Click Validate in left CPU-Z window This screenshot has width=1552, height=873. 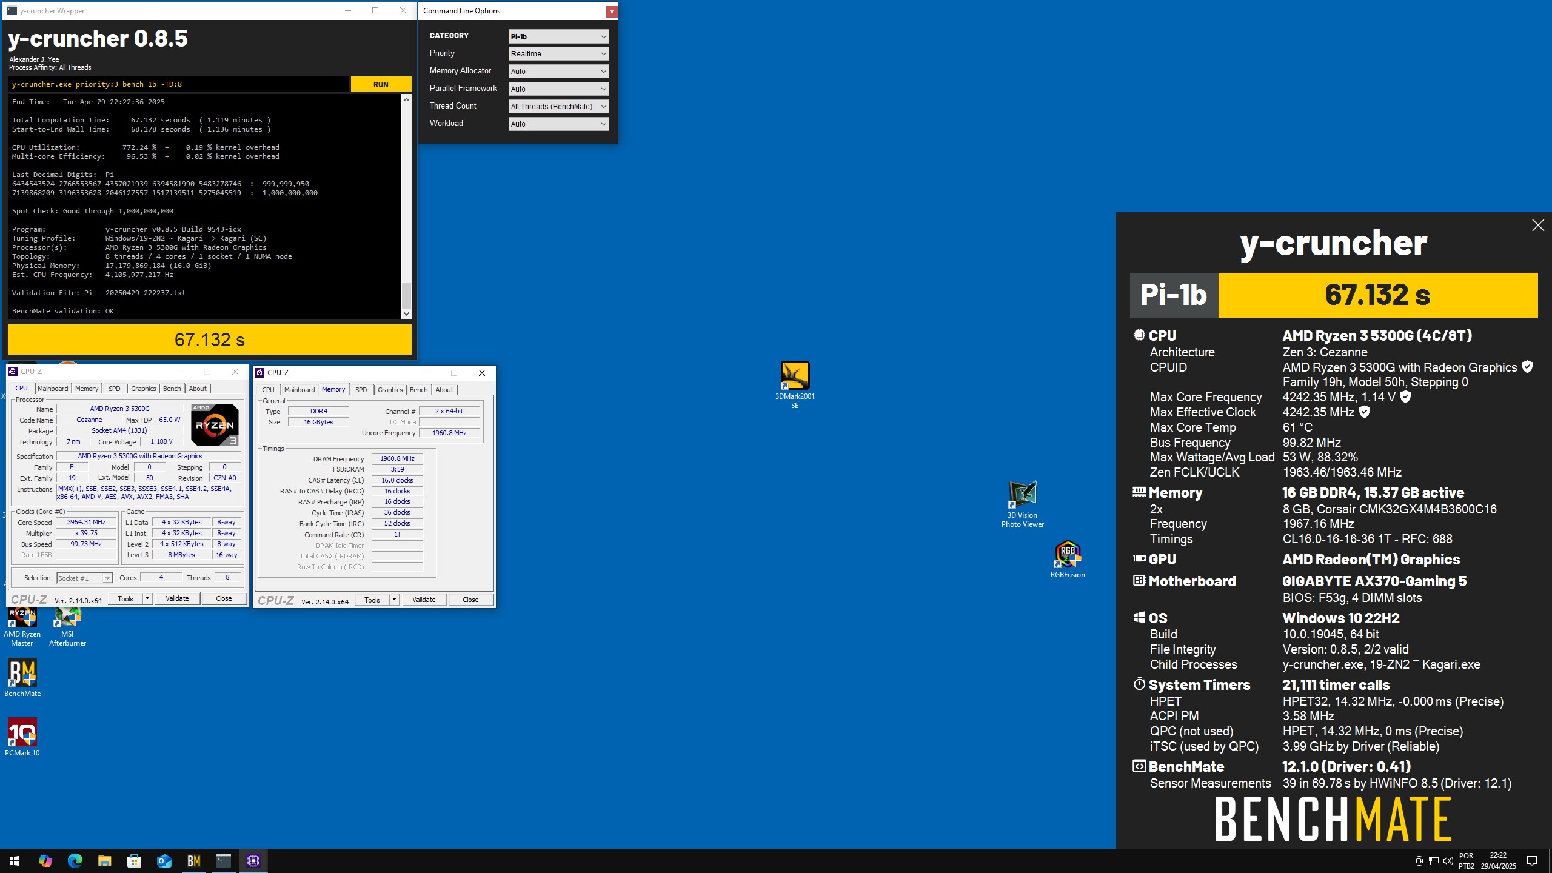point(177,599)
